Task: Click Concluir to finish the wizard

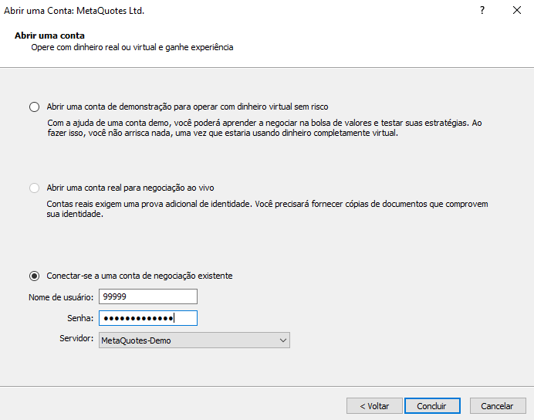Action: (x=431, y=406)
